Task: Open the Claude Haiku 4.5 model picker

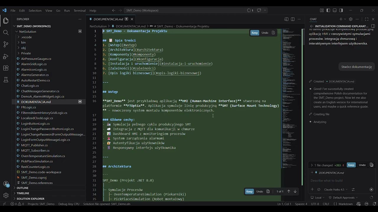Action: pyautogui.click(x=335, y=190)
